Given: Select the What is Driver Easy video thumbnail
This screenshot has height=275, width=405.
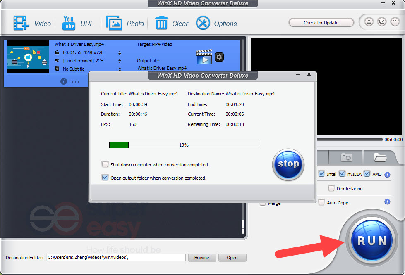Looking at the screenshot, I should [28, 57].
